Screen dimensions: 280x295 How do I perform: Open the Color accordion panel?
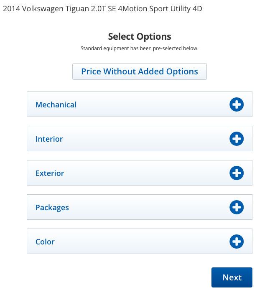pos(140,241)
